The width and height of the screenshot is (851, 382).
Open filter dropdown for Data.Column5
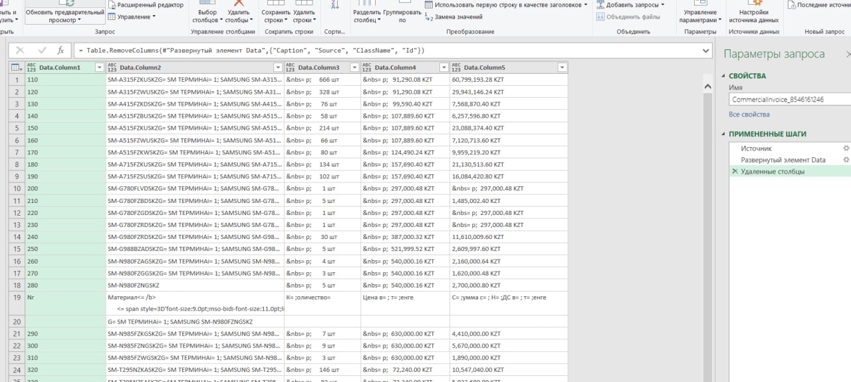coord(562,67)
